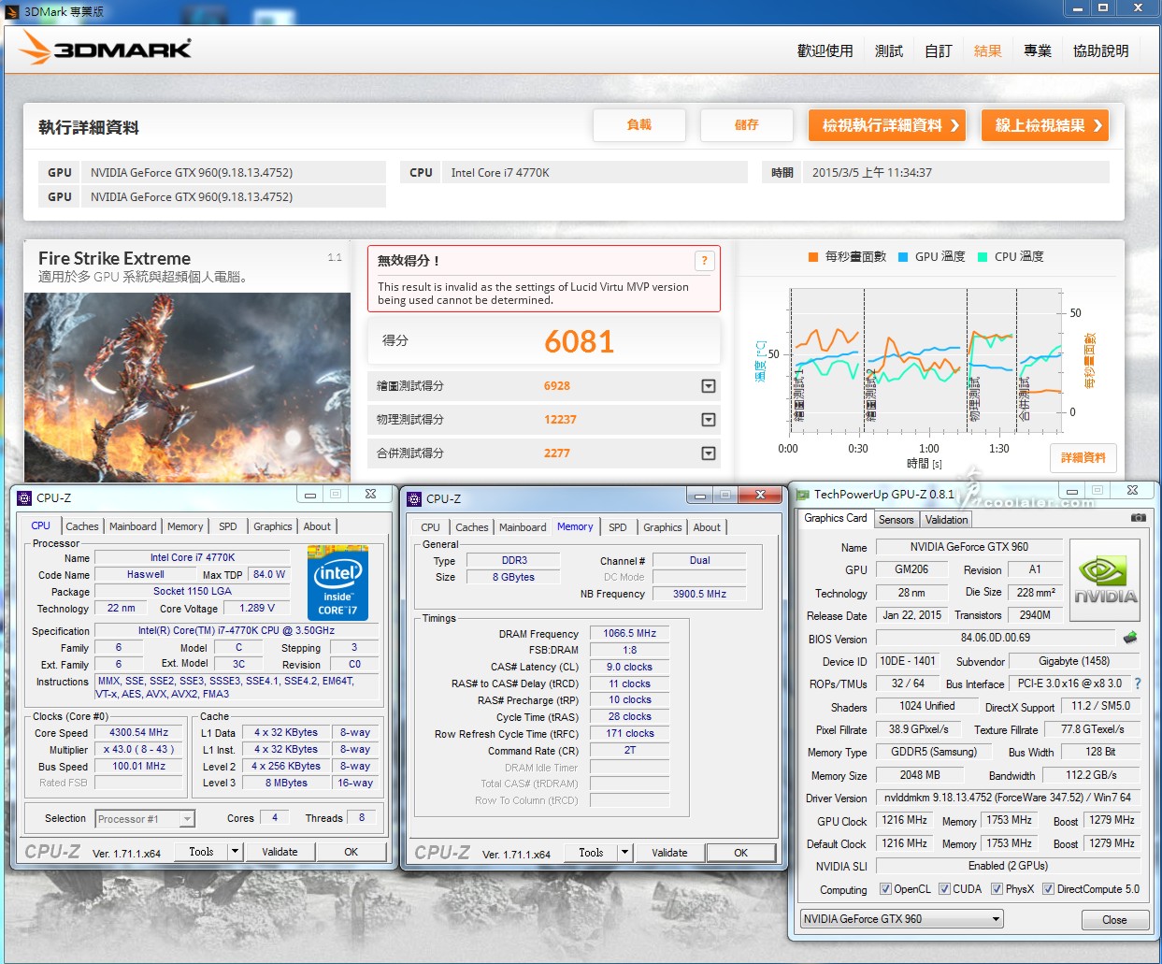The image size is (1162, 964).
Task: Minimize the left CPU-Z window
Action: pos(310,494)
